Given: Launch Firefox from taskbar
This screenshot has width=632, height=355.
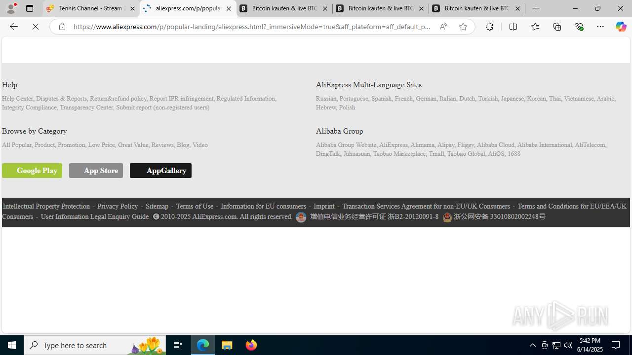Looking at the screenshot, I should coord(251,345).
